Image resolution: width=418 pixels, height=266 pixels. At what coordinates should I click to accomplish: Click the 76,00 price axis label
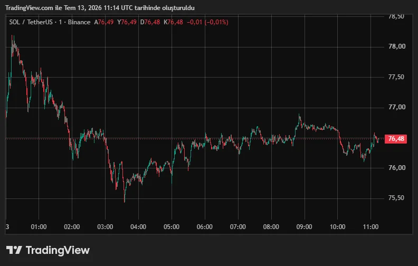(397, 168)
